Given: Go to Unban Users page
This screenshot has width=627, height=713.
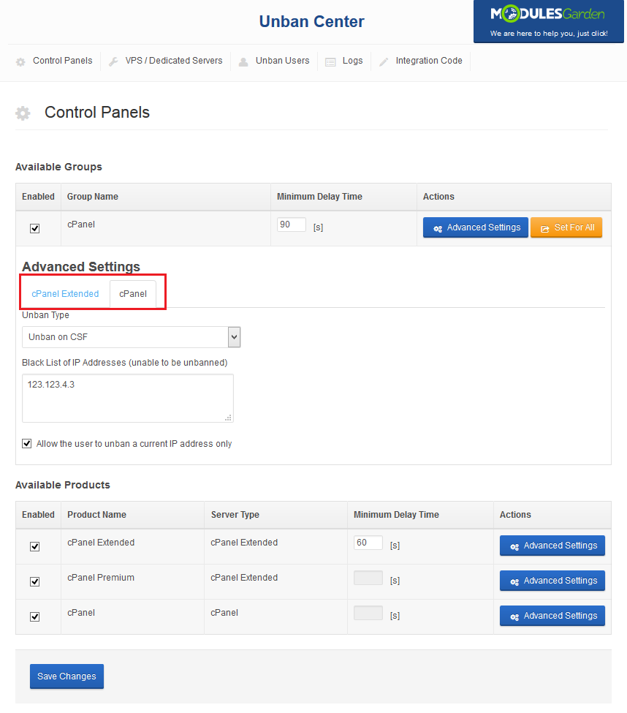Looking at the screenshot, I should click(x=283, y=61).
